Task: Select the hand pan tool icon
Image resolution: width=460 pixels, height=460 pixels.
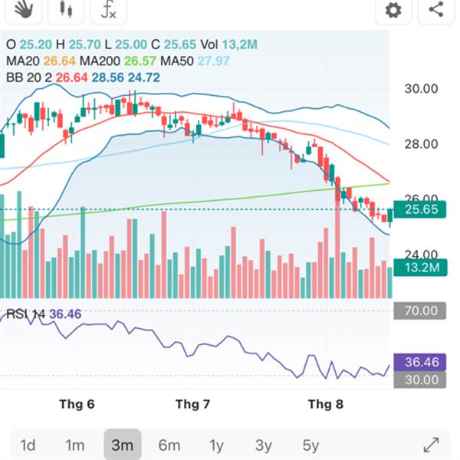Action: pyautogui.click(x=24, y=10)
